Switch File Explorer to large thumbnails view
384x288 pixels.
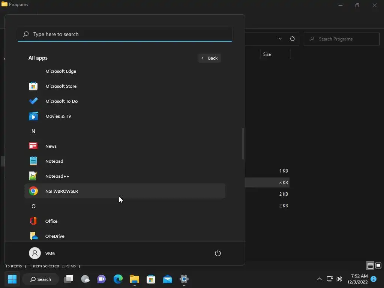coord(378,266)
